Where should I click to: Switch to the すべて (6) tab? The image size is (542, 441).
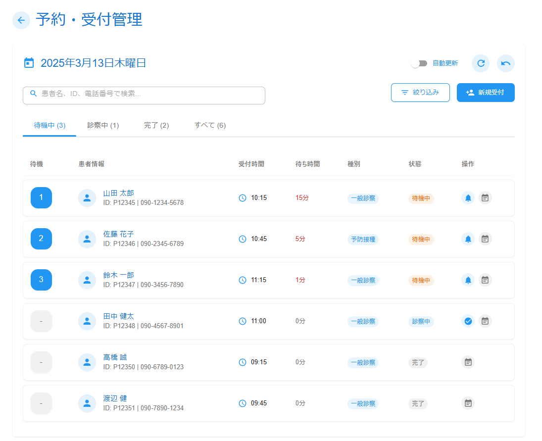[210, 125]
